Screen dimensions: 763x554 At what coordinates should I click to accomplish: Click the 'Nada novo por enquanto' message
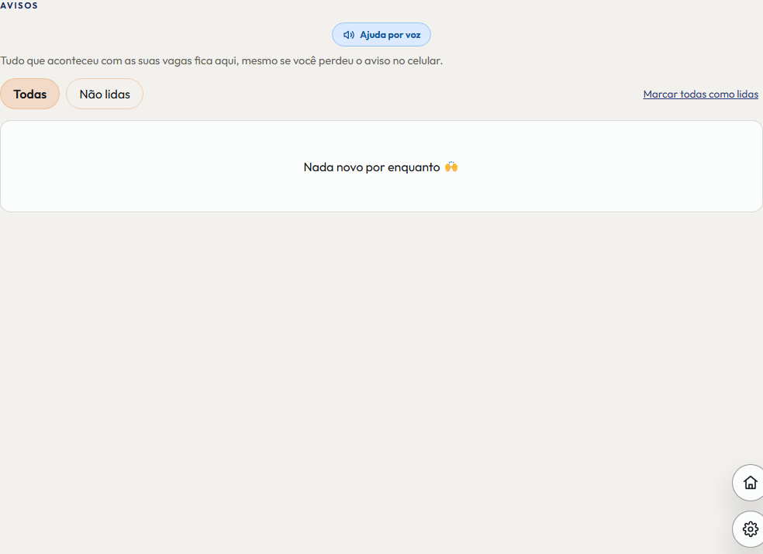(381, 167)
